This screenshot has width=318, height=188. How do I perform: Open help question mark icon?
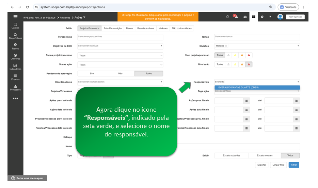click(x=270, y=17)
